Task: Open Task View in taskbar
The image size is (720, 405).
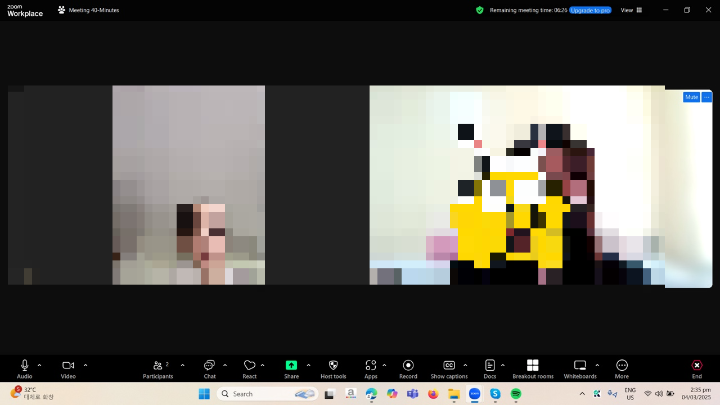Action: pos(330,394)
